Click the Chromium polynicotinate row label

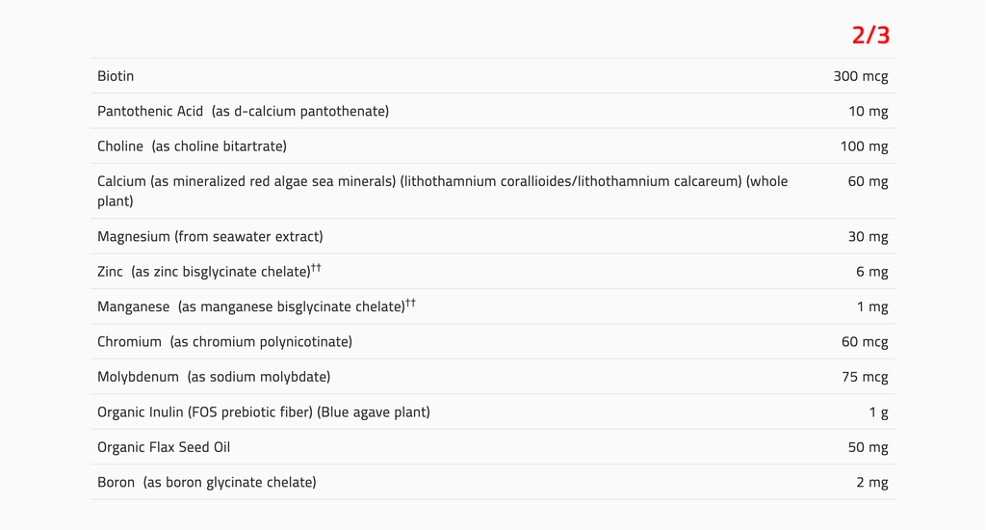pyautogui.click(x=224, y=342)
